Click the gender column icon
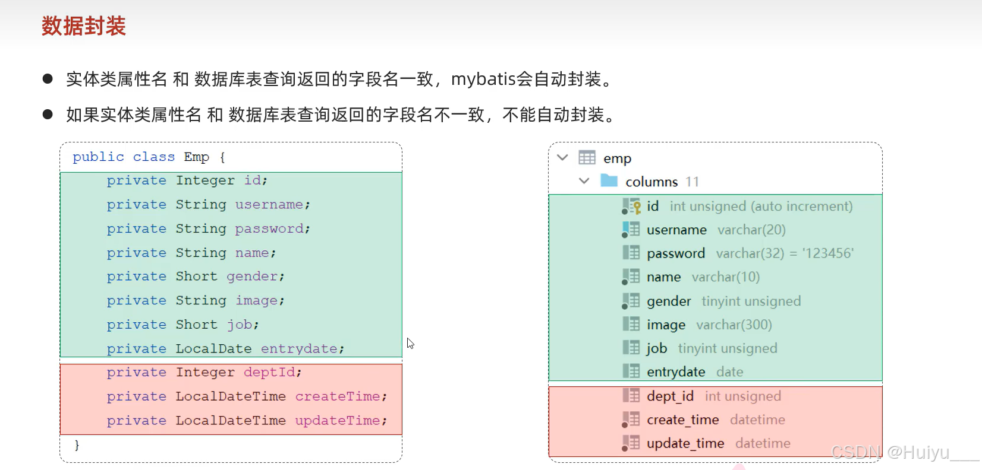 tap(631, 301)
